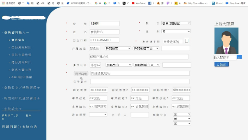This screenshot has width=248, height=140.
Task: Open the Dropbox 'D' bookmark
Action: 116,3
